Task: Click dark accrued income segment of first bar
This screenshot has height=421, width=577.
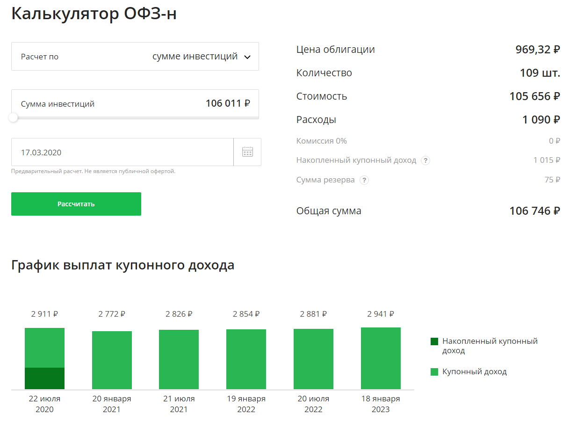Action: point(44,378)
